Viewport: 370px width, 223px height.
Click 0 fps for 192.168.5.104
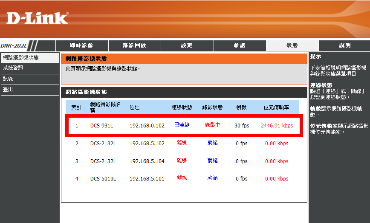(x=242, y=161)
